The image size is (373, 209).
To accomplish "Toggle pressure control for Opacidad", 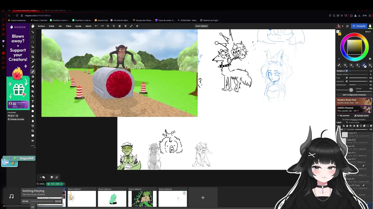I will coord(347,81).
